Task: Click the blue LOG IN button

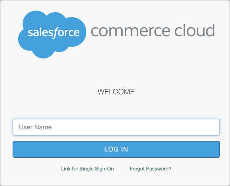Action: pos(116,149)
